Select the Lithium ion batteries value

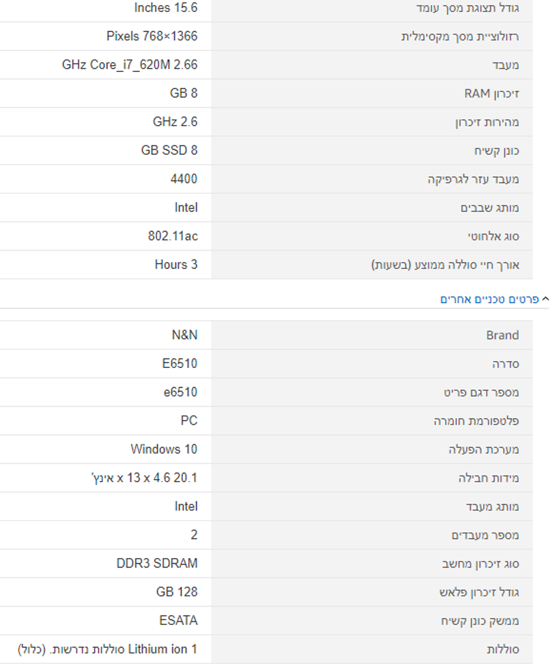pos(108,650)
